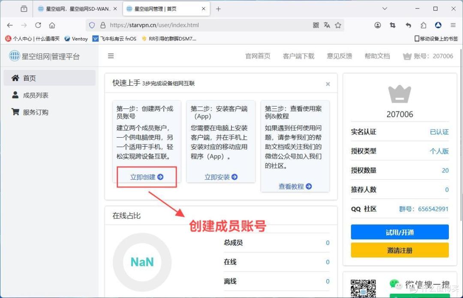Screen dimensions: 463x298
Task: Expand the list all tabs chevron
Action: pyautogui.click(x=385, y=9)
